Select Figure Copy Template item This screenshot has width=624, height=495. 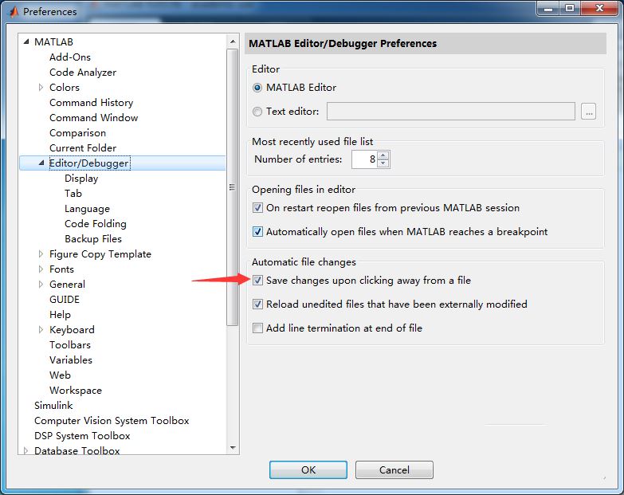(x=100, y=253)
